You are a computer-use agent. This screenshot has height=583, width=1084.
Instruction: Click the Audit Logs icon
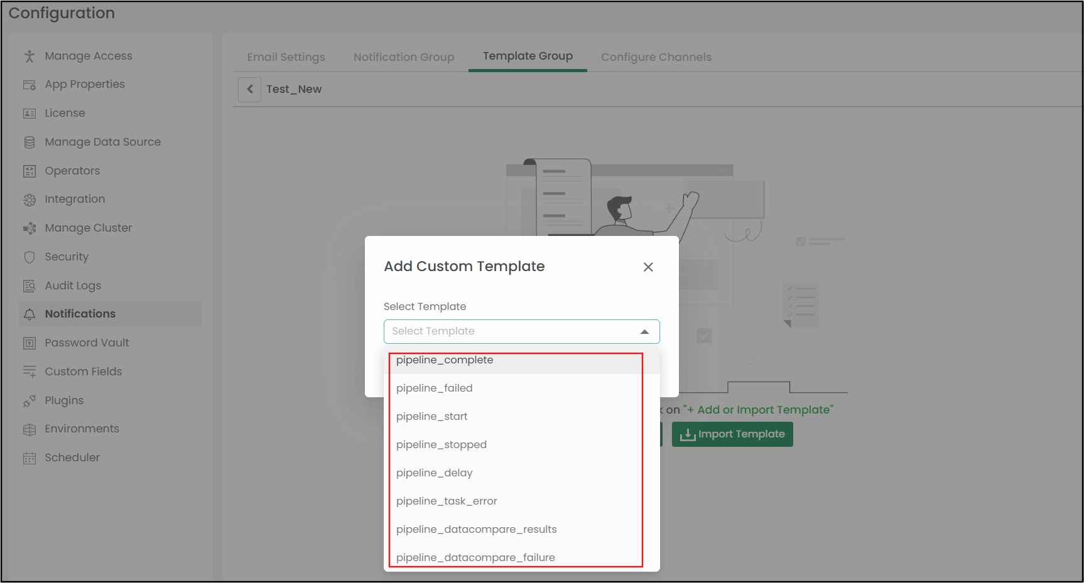pos(30,286)
